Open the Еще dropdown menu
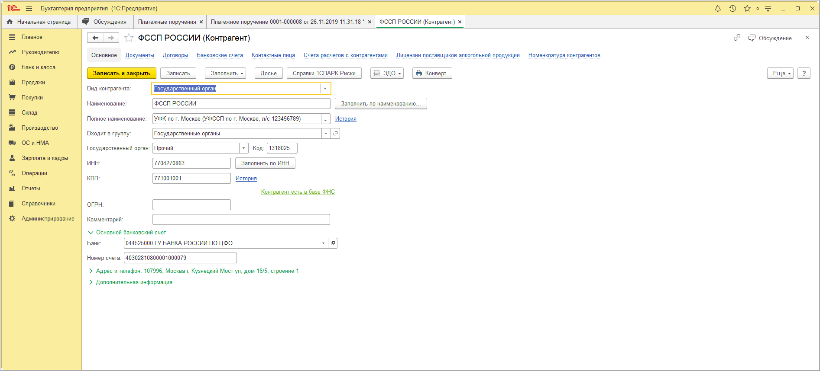 click(780, 74)
